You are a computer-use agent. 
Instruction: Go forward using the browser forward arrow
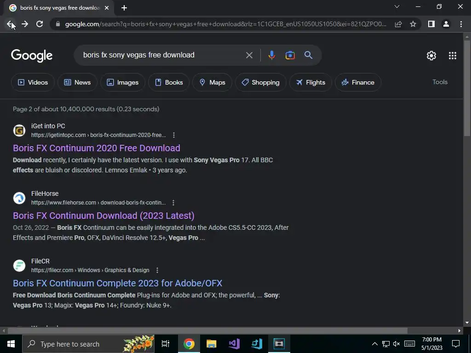(x=25, y=24)
